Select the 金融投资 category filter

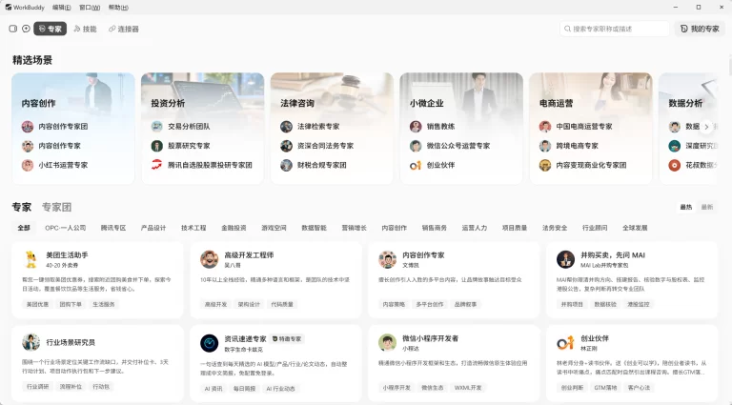pos(234,228)
